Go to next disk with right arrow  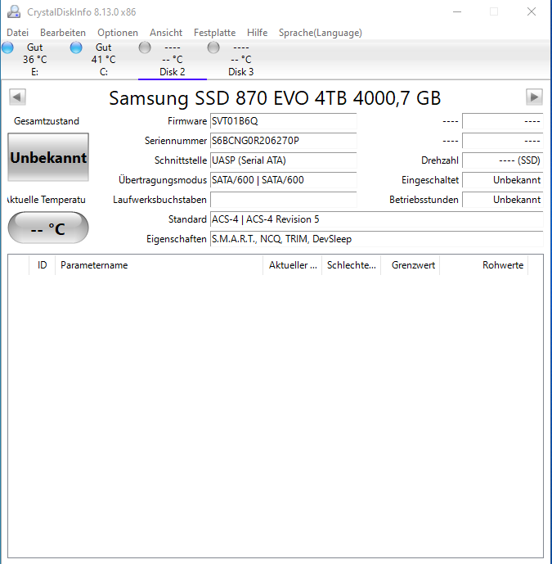(534, 97)
